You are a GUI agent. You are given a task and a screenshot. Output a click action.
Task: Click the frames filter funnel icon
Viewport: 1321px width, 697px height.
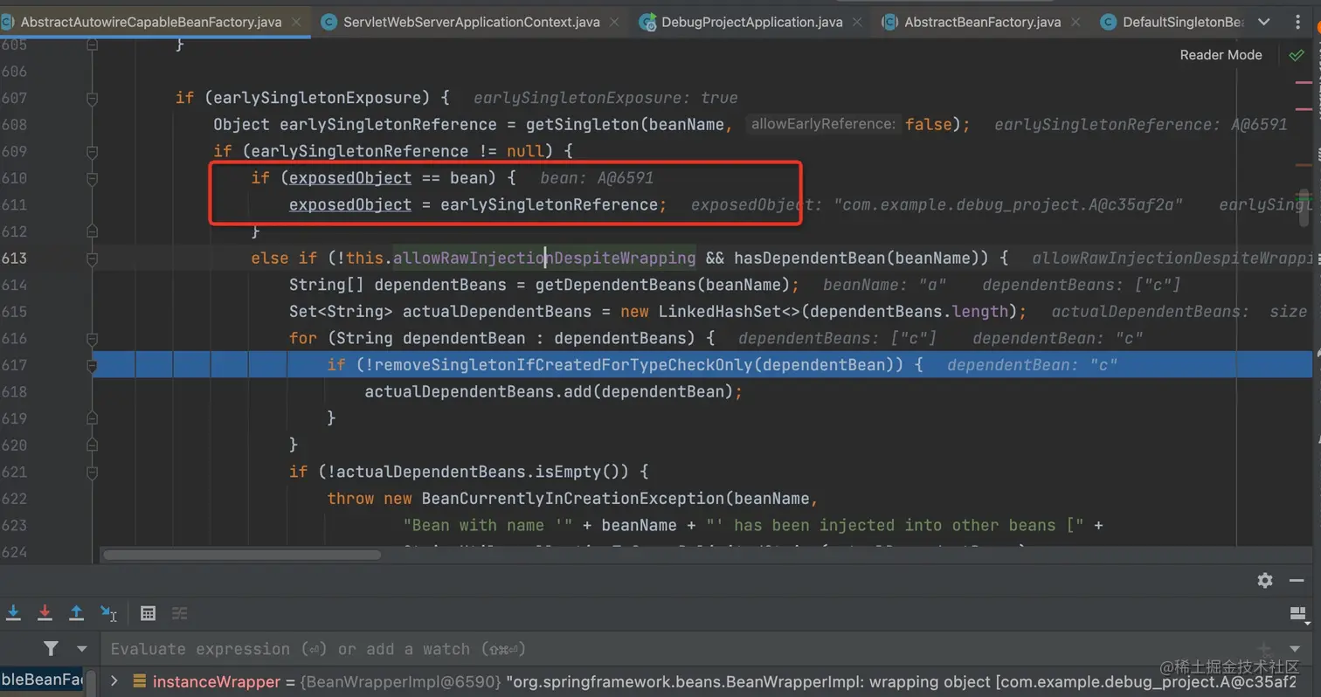[52, 648]
